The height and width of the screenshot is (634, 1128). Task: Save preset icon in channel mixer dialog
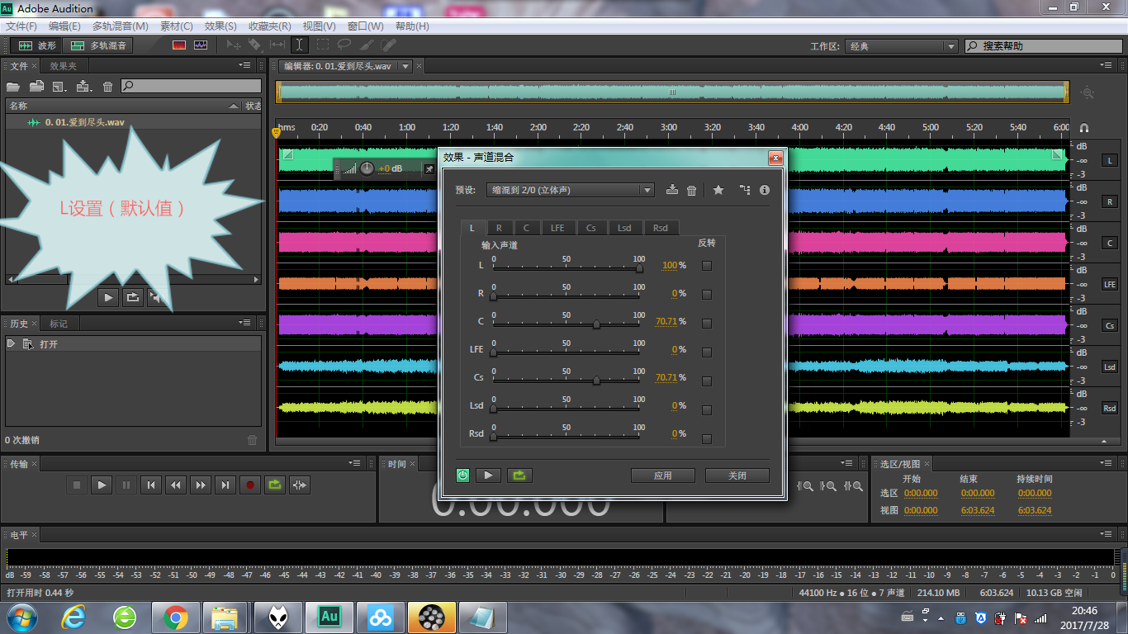(672, 190)
